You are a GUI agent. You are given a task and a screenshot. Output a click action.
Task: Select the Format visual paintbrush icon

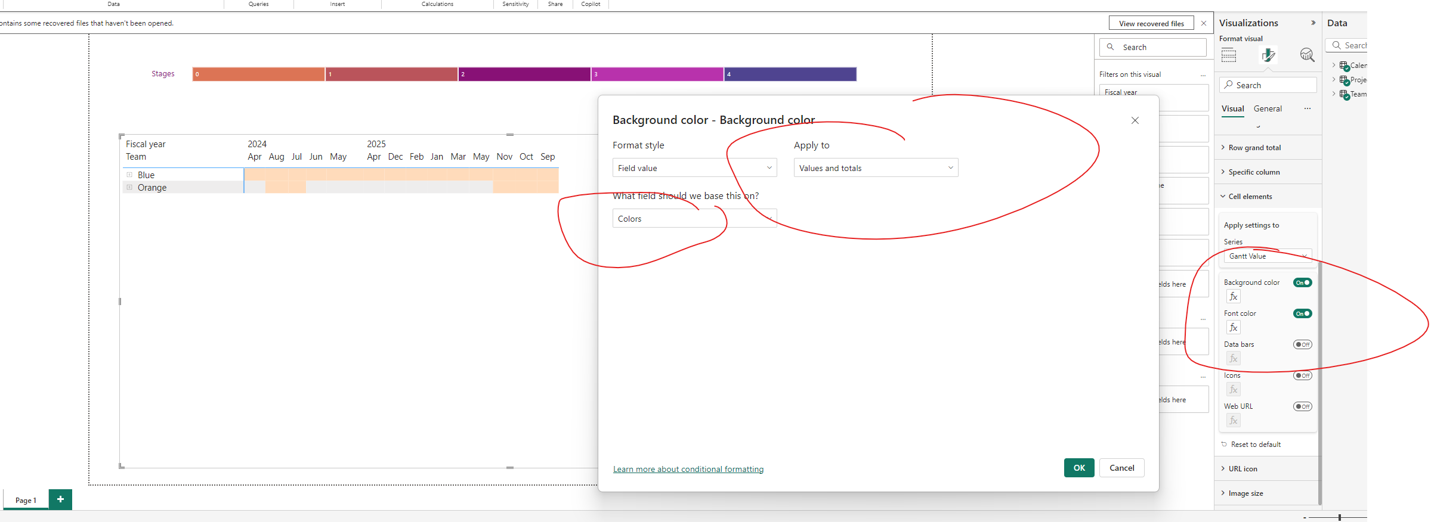[x=1268, y=55]
